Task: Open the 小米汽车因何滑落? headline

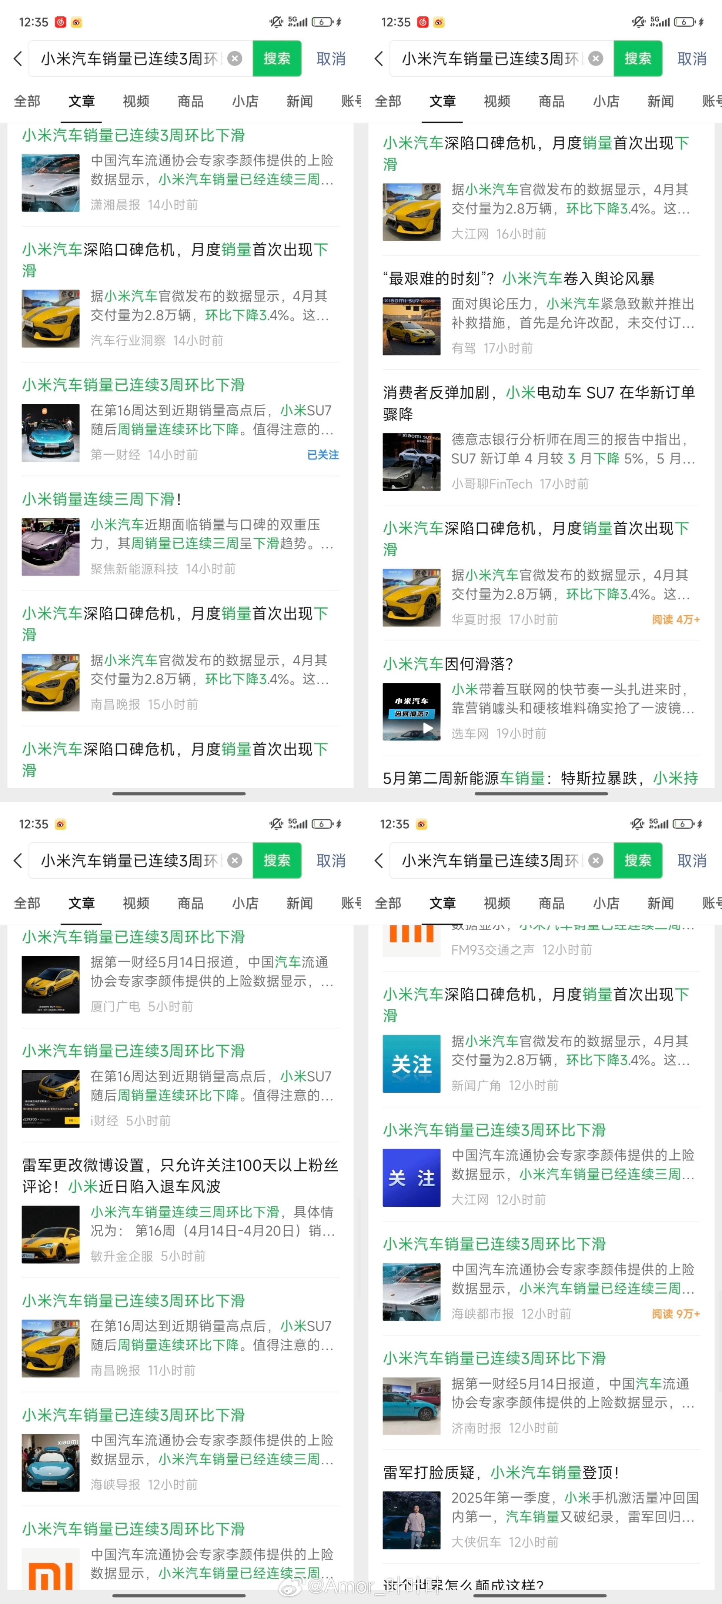Action: [448, 664]
